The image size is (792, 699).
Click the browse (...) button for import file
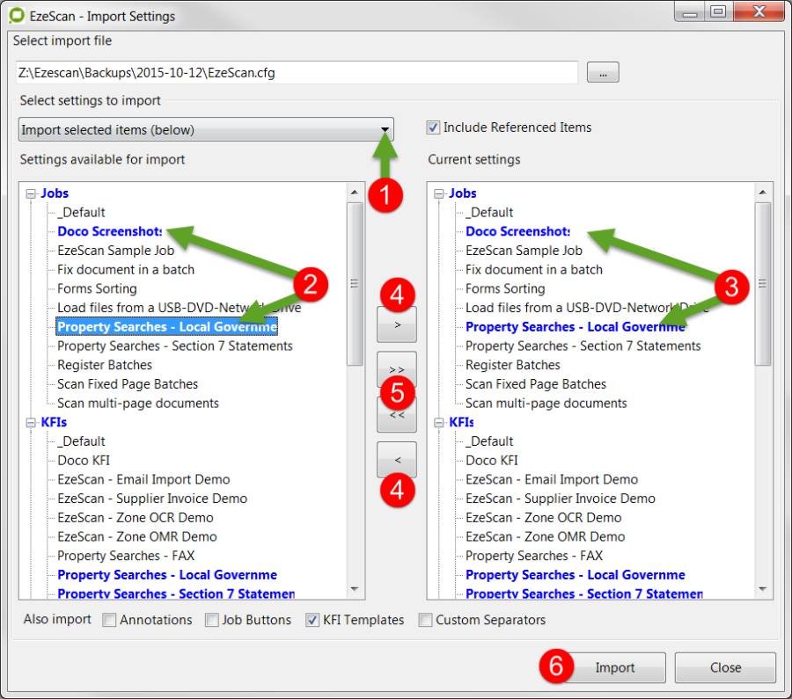click(603, 73)
